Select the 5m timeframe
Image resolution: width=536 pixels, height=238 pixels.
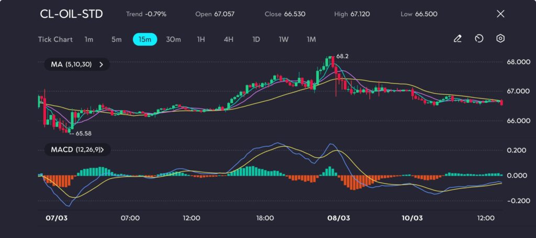[116, 39]
